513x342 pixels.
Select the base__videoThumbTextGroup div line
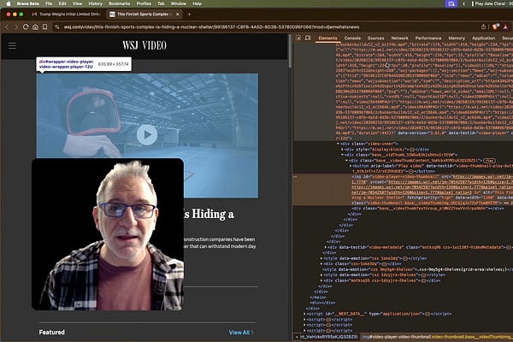428,208
